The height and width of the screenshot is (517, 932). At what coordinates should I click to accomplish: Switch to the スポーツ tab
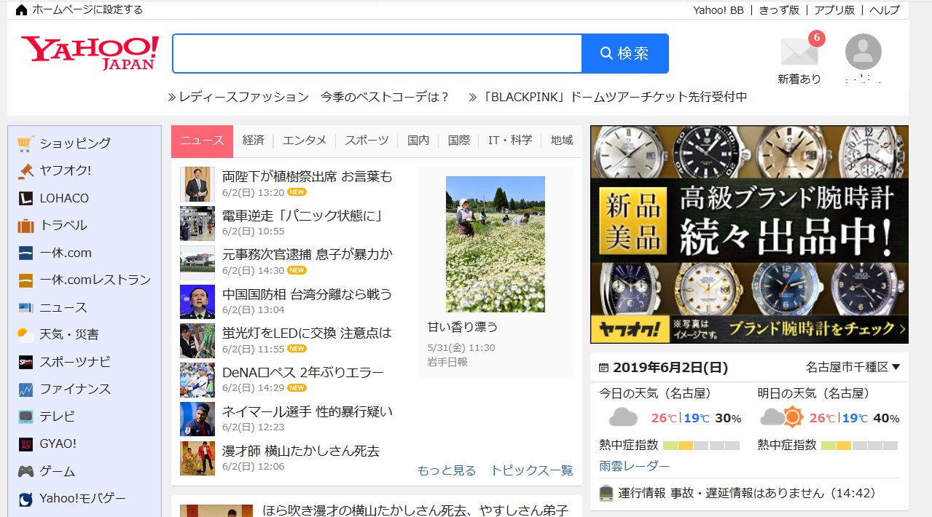point(367,141)
